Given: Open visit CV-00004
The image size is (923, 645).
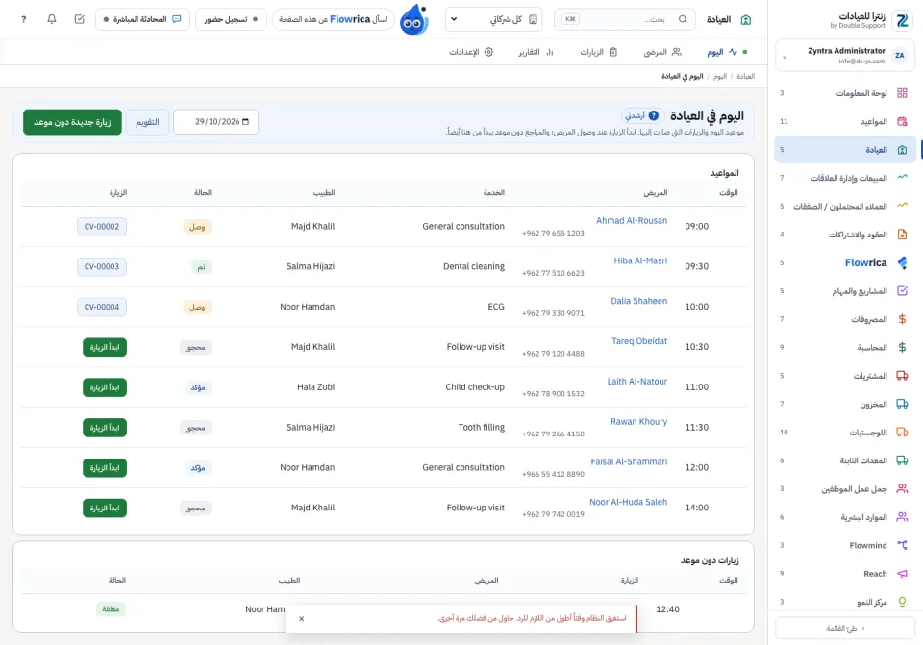Looking at the screenshot, I should point(102,307).
